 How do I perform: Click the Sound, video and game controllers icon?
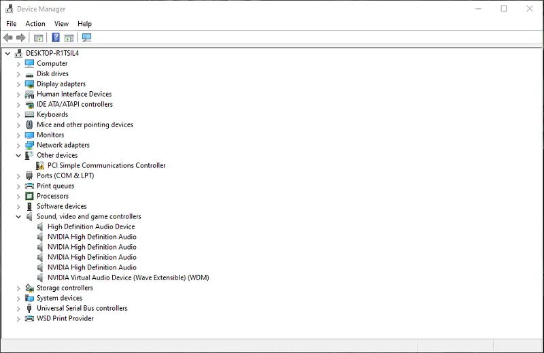pos(29,216)
